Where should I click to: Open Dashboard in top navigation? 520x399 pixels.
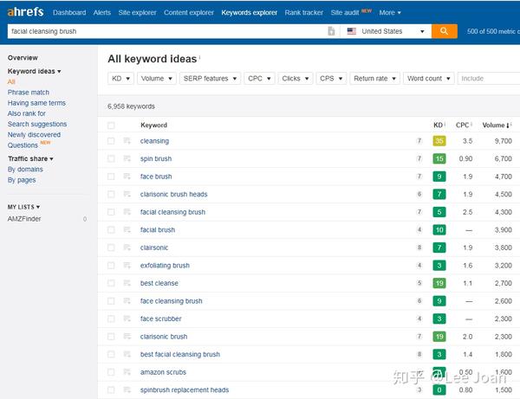click(x=69, y=13)
